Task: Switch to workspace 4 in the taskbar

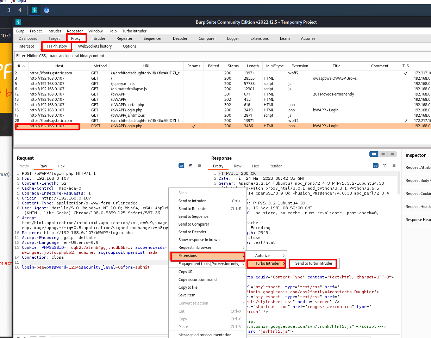Action: (x=20, y=10)
